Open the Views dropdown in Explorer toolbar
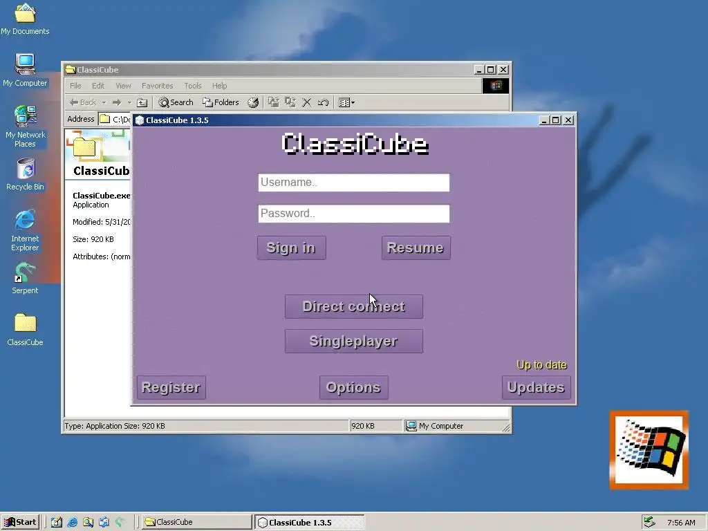This screenshot has height=531, width=708. pyautogui.click(x=347, y=102)
